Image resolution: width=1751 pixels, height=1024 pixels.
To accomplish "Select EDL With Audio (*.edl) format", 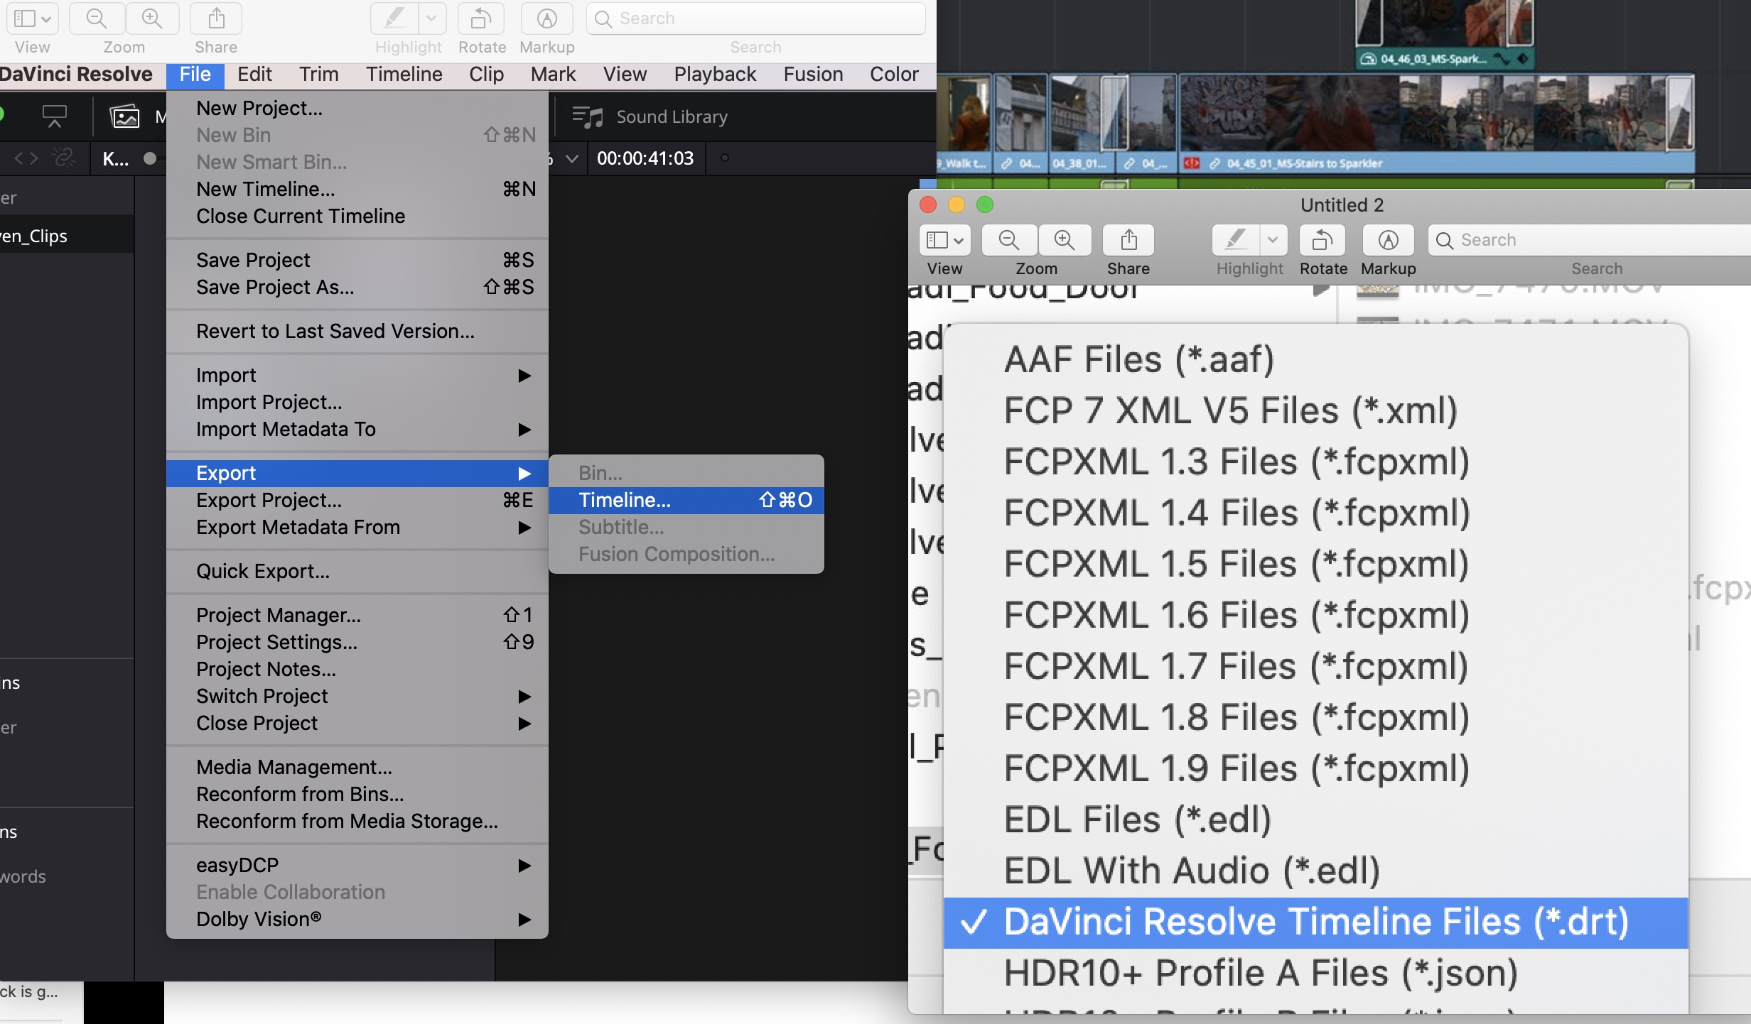I will (1316, 871).
